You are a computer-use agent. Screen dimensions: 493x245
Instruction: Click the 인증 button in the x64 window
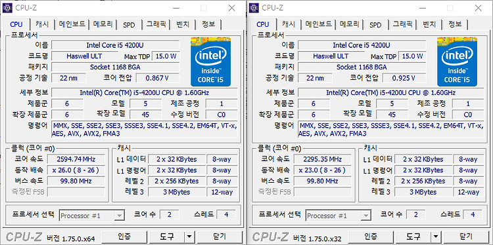click(x=124, y=236)
